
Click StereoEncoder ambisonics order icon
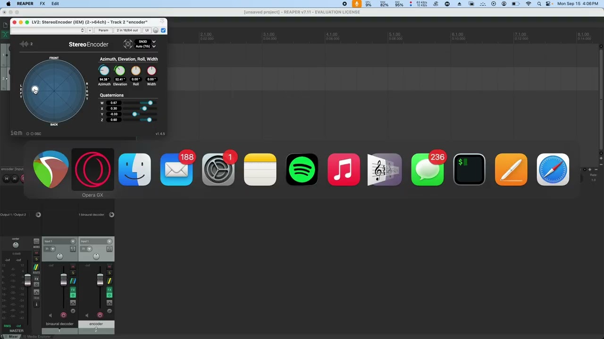pyautogui.click(x=128, y=44)
